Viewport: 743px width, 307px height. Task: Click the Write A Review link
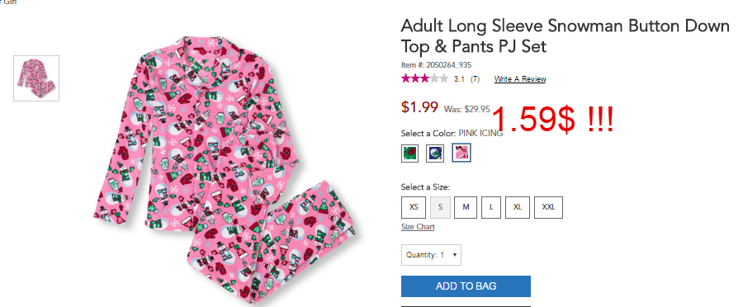[x=520, y=79]
